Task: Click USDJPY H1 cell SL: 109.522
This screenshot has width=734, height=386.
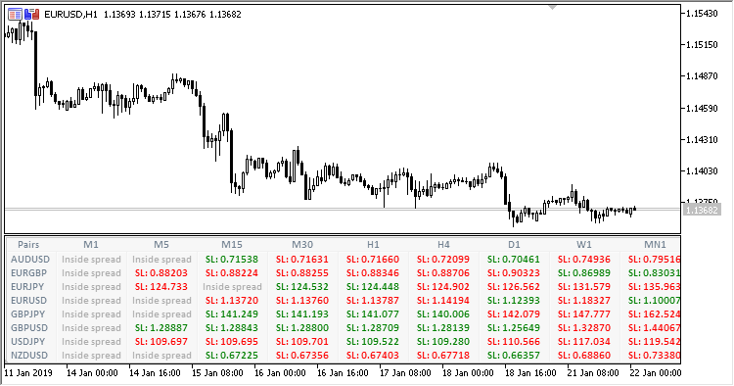Action: pos(373,342)
